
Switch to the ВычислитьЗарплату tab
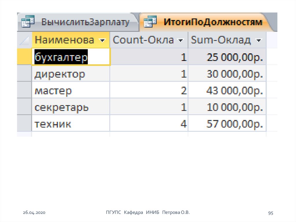[85, 22]
